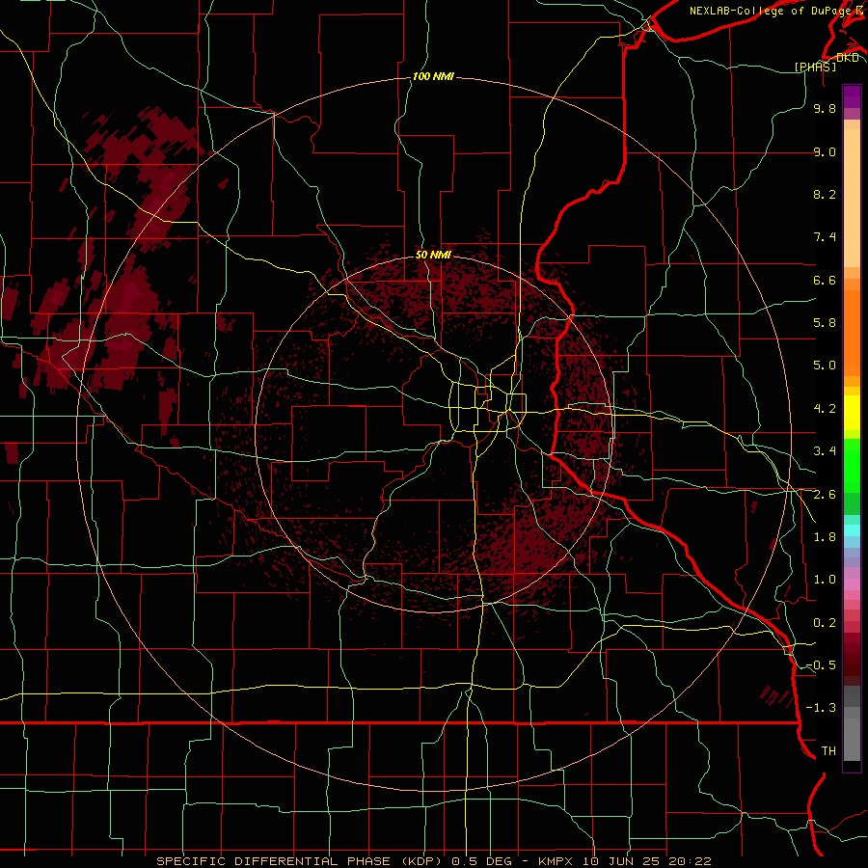Click the 5.8 scale value

(825, 323)
